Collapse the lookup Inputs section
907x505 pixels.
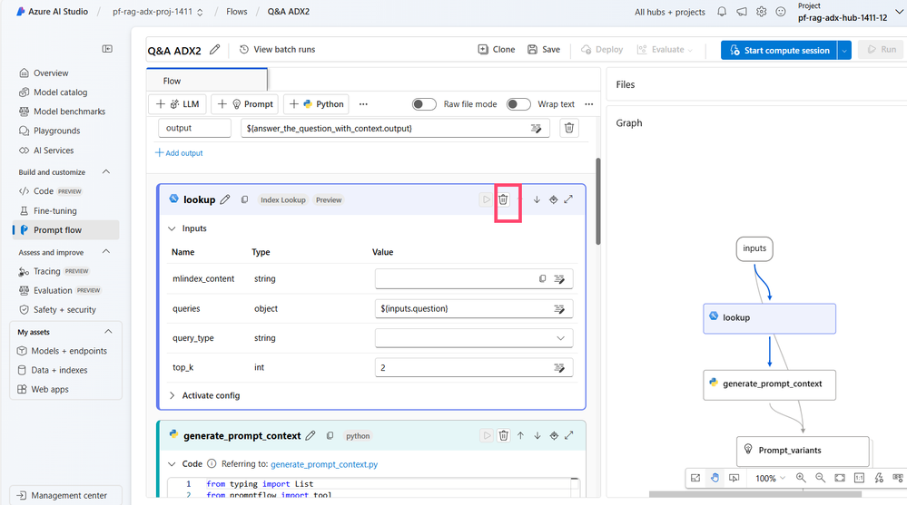pos(172,228)
